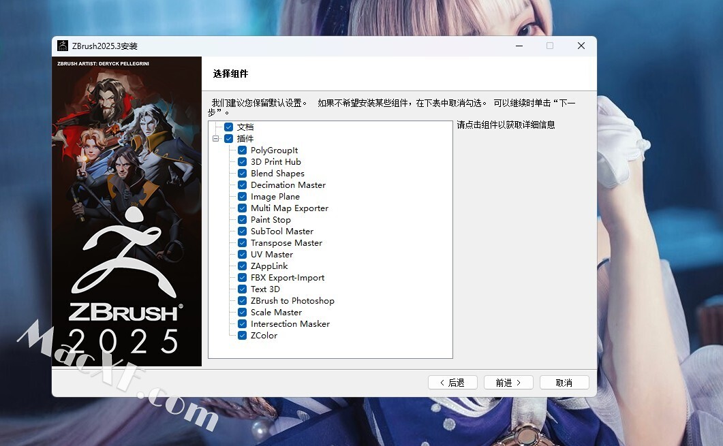Select the Decimation Master label
This screenshot has height=446, width=723.
288,185
